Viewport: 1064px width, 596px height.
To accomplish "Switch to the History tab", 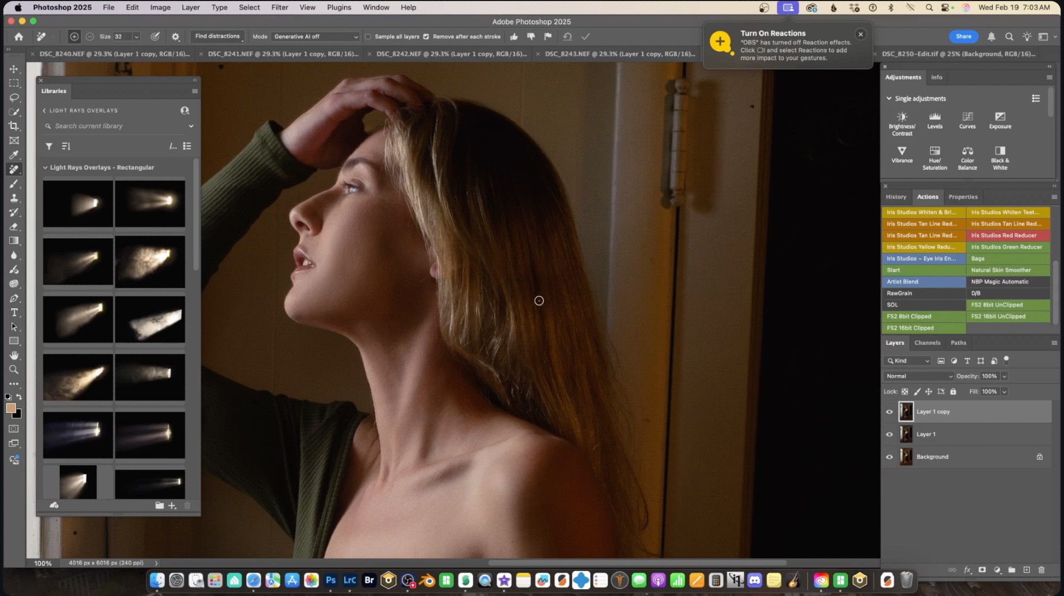I will point(896,197).
